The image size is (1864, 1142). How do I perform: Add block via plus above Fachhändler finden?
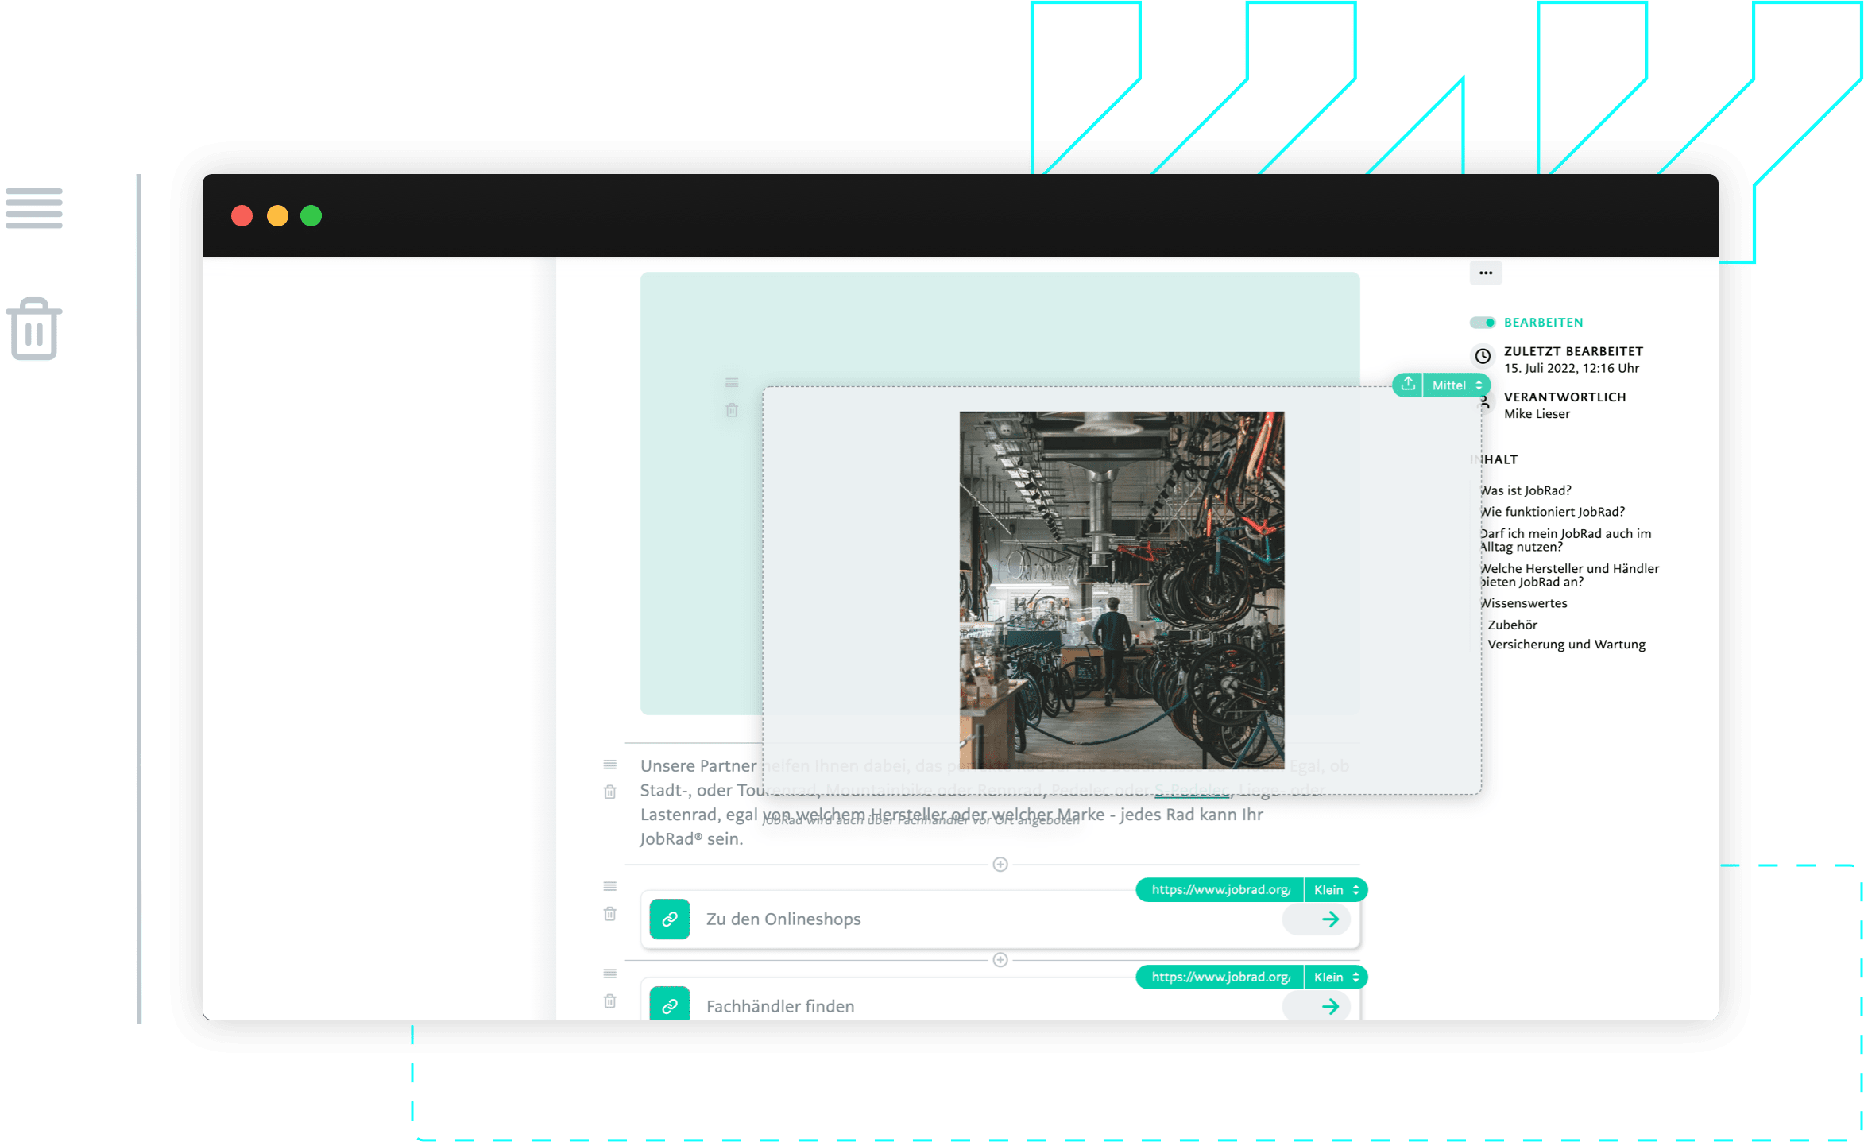[x=1000, y=959]
